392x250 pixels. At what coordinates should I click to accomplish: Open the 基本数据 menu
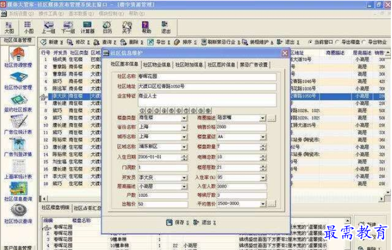point(81,13)
